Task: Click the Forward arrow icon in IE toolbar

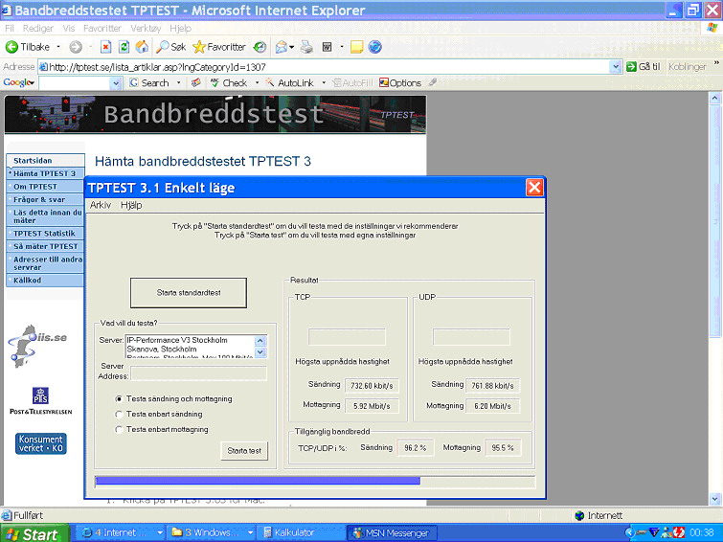Action: [x=76, y=47]
